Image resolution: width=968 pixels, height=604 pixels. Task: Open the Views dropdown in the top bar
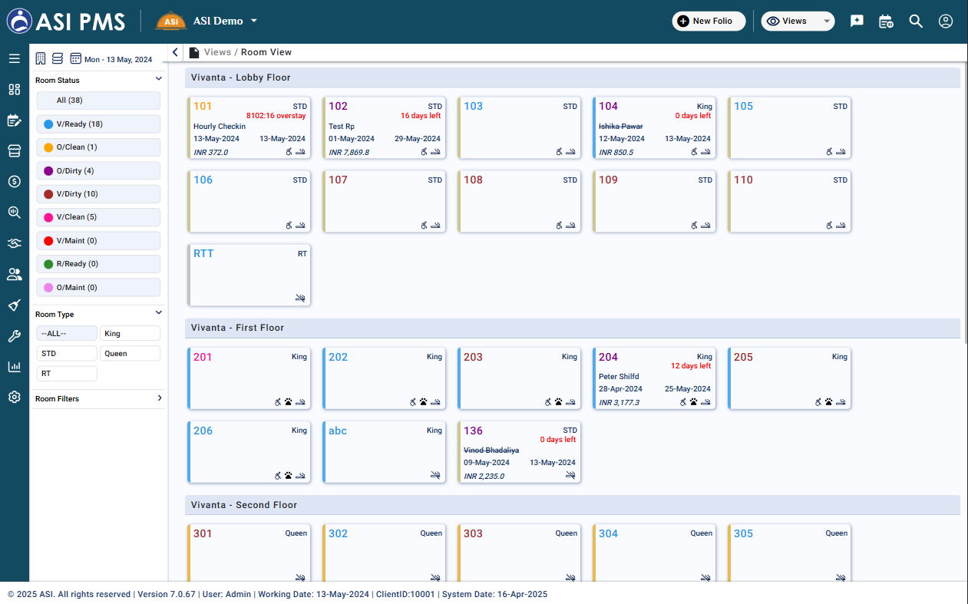(x=798, y=21)
